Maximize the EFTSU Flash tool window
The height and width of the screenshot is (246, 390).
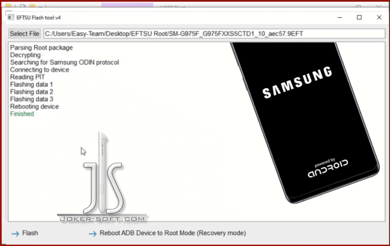[359, 17]
